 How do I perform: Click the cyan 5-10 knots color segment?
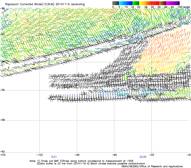122,3
